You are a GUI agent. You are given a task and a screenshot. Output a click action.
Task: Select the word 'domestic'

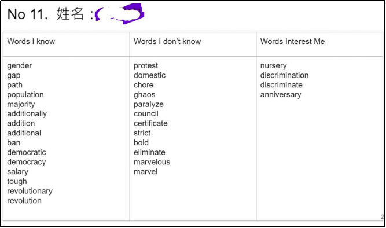pyautogui.click(x=149, y=75)
